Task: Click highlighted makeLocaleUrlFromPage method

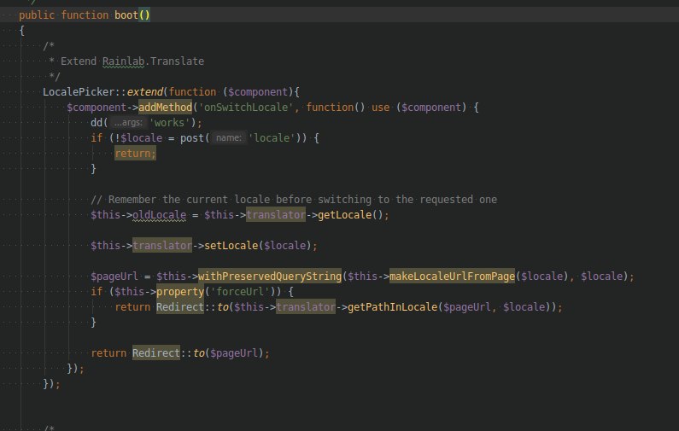Action: (x=452, y=277)
